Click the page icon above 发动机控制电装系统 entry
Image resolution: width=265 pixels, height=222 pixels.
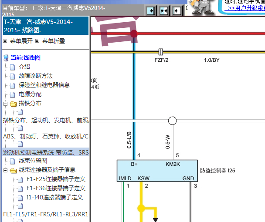tap(20, 144)
